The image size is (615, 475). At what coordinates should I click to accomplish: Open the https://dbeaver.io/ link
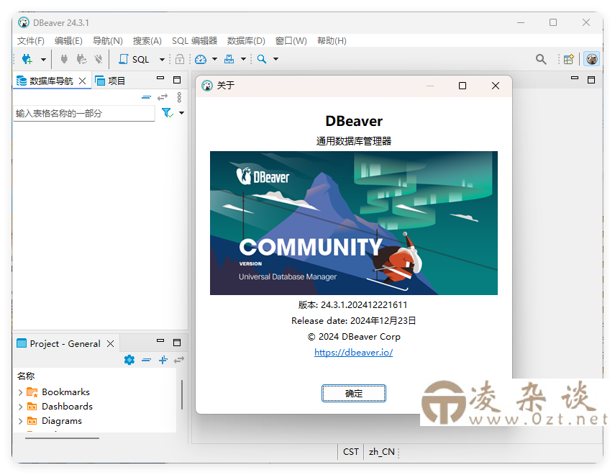[x=353, y=353]
